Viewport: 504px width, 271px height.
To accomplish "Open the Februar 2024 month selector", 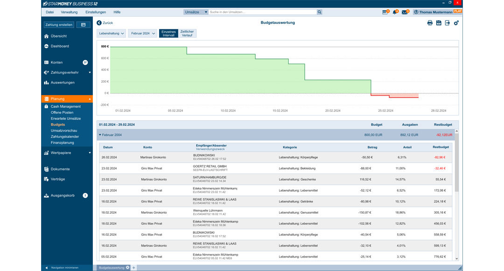I will [142, 33].
